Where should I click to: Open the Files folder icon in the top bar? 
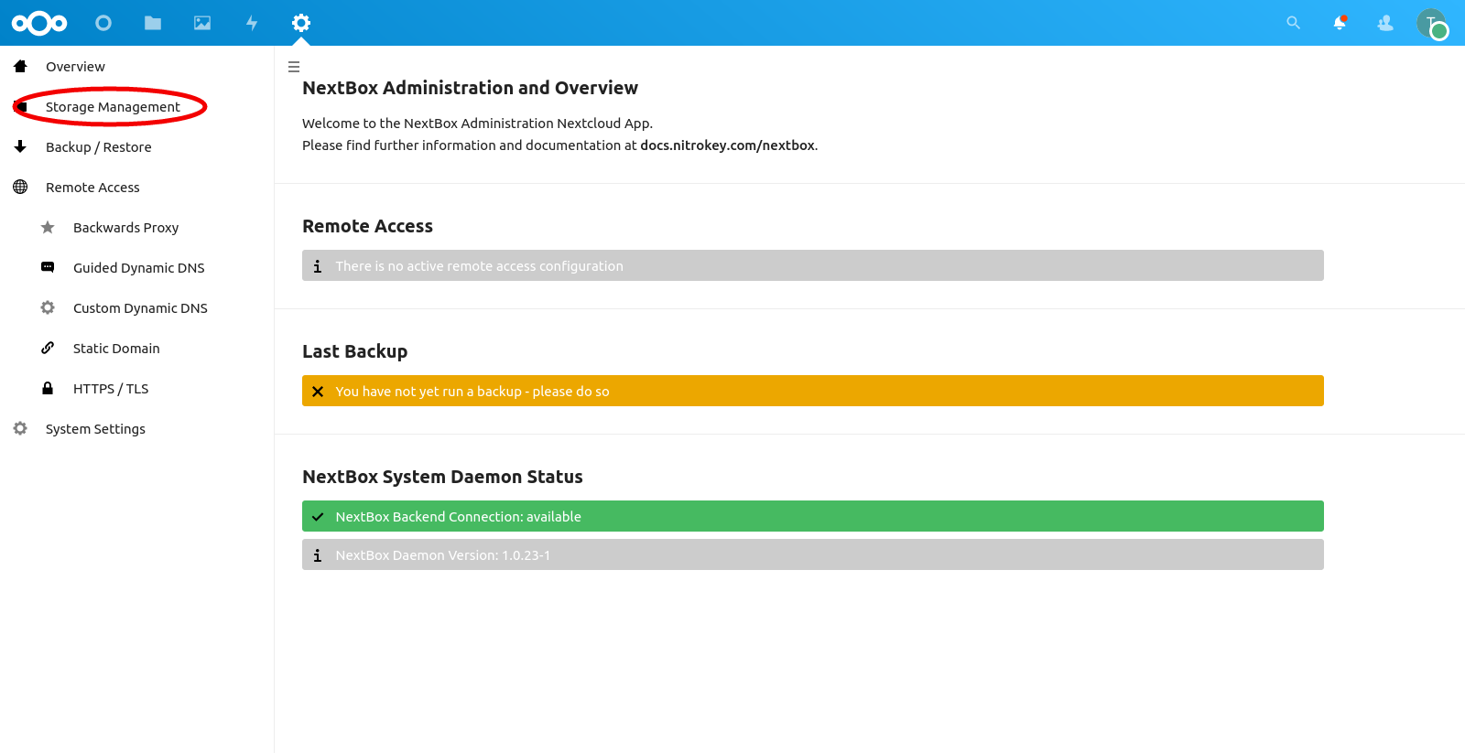tap(153, 23)
